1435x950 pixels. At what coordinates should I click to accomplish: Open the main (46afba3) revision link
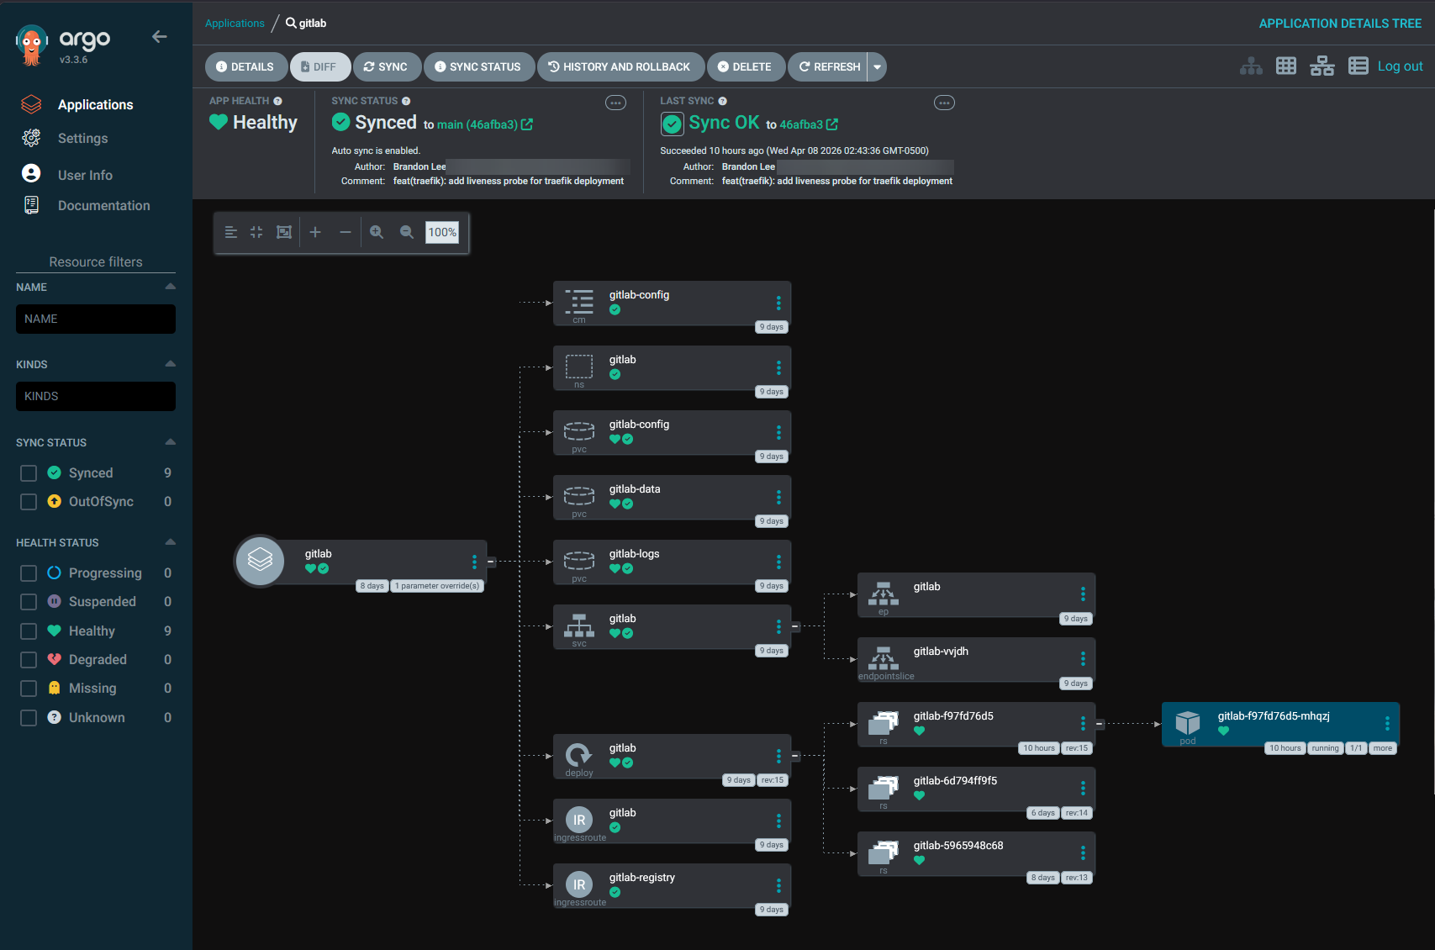point(485,124)
